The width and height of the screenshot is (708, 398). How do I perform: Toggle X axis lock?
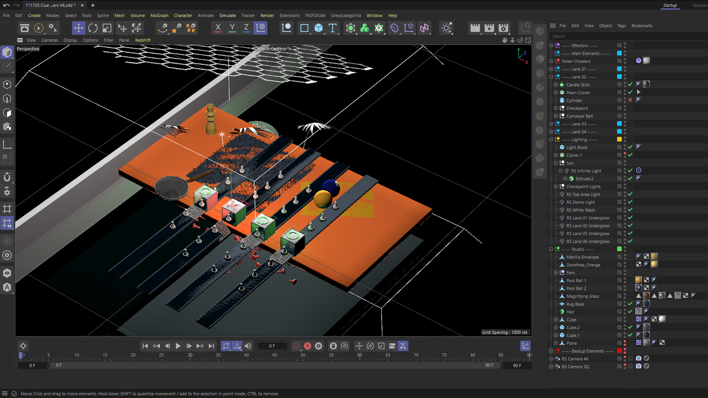pyautogui.click(x=218, y=28)
